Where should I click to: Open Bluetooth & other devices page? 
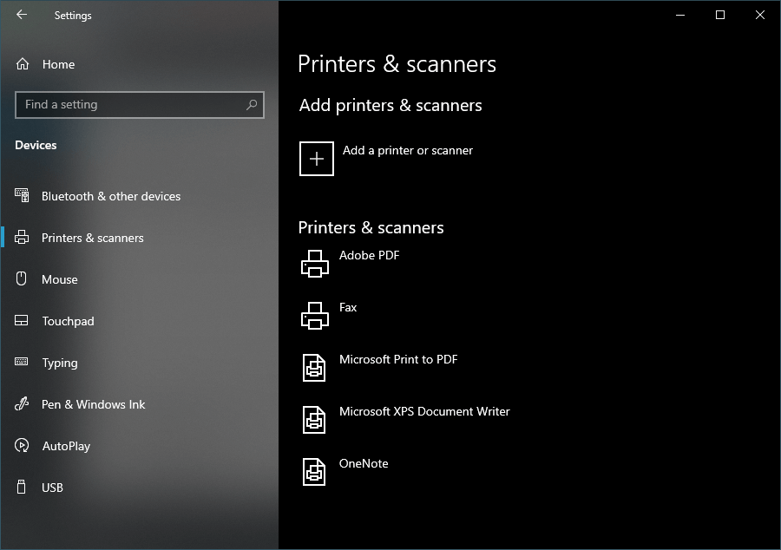(x=111, y=196)
